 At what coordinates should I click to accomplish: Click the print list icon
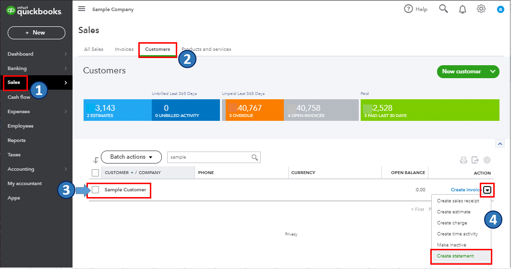[x=463, y=160]
